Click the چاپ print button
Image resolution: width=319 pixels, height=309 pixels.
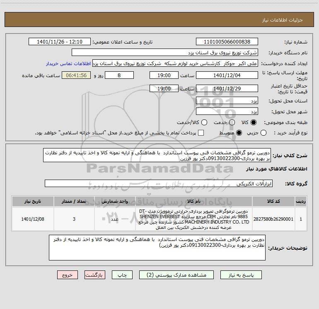122,275
